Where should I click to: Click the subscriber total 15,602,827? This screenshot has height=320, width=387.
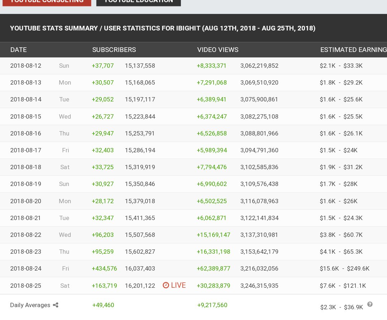140,252
